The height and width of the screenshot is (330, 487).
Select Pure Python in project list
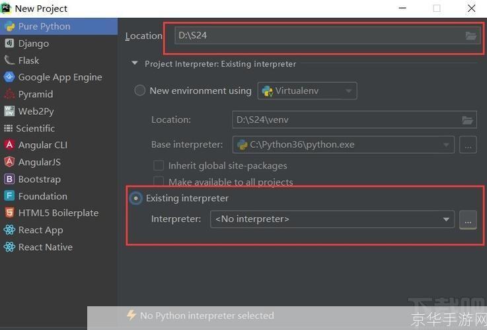point(44,26)
